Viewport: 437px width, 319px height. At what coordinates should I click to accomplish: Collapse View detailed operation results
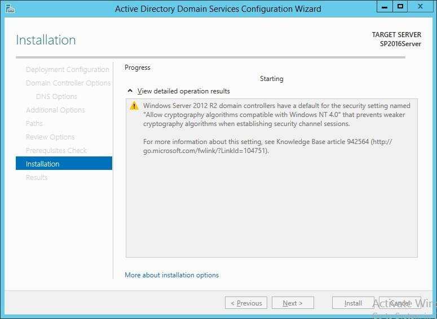tap(130, 91)
